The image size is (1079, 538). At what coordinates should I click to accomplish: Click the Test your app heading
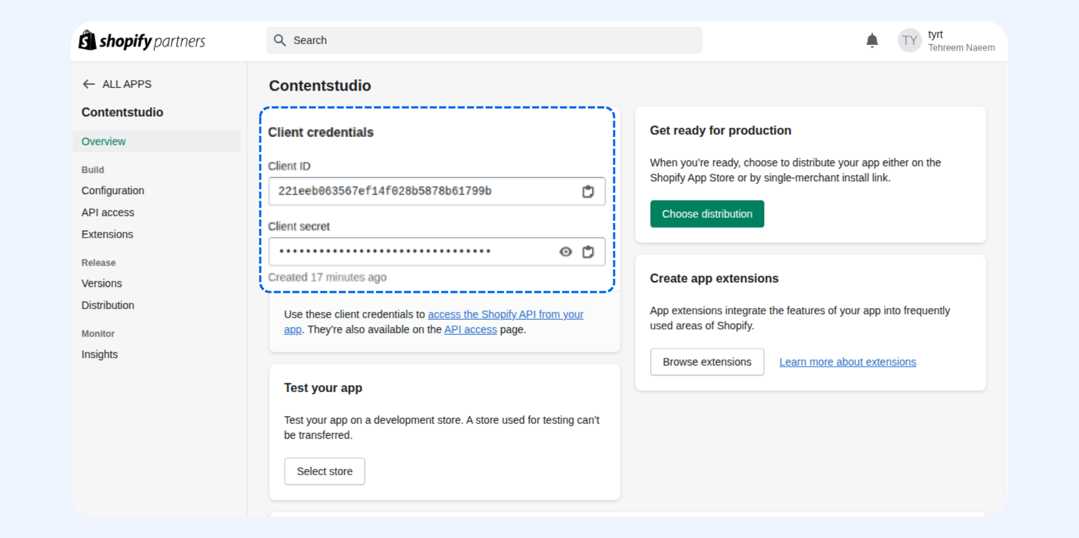point(323,388)
